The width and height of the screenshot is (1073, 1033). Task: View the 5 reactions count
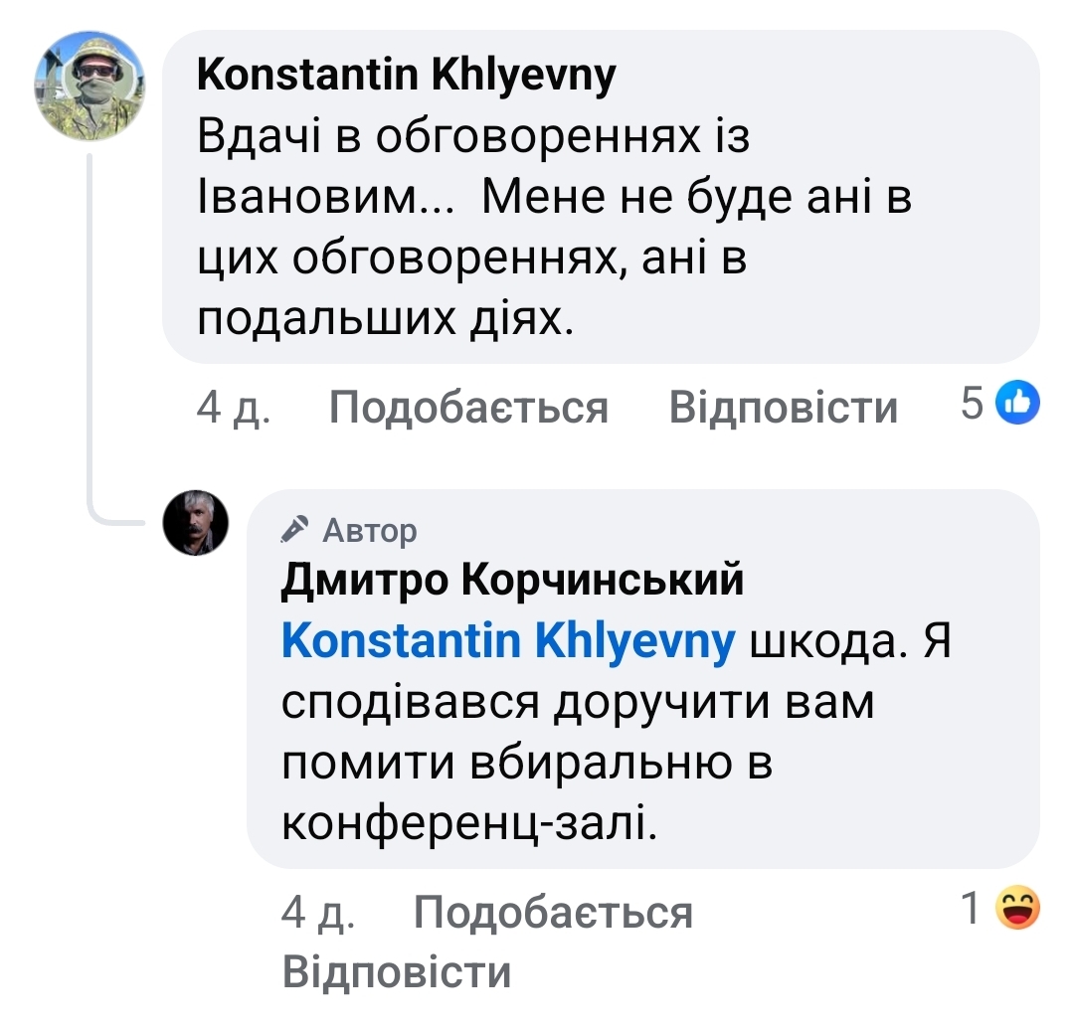[973, 405]
